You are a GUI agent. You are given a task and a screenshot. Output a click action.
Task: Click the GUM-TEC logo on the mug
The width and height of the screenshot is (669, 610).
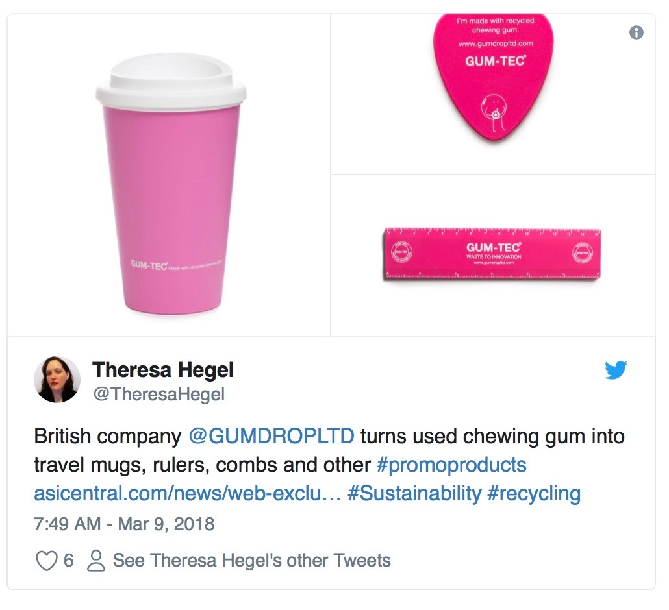tap(149, 265)
